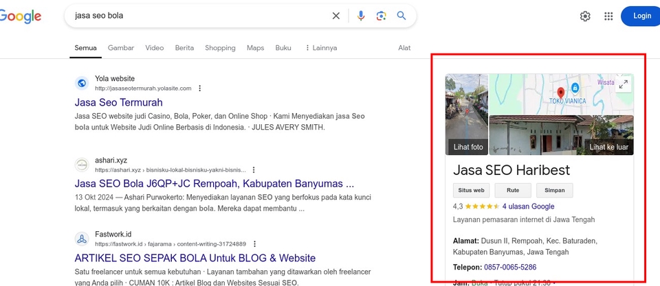
Task: Click the Login button
Action: pyautogui.click(x=641, y=16)
